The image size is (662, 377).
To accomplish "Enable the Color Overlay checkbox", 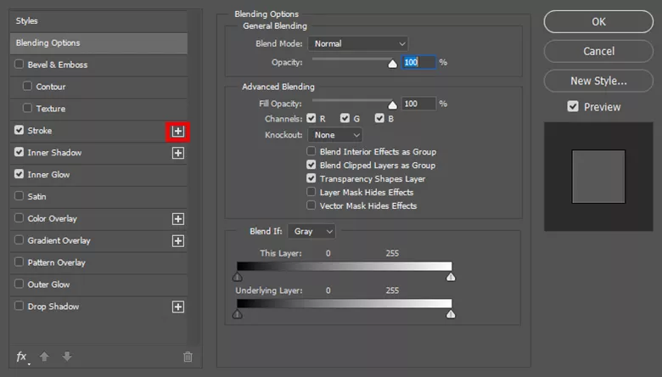I will 19,218.
